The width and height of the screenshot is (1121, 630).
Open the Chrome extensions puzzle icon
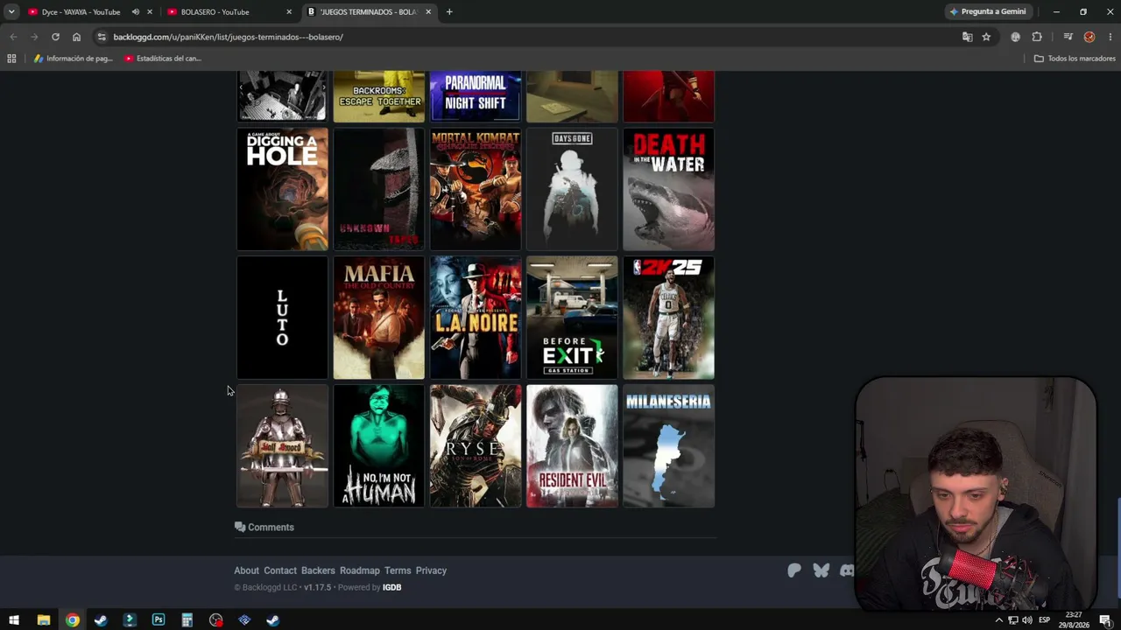click(1037, 37)
